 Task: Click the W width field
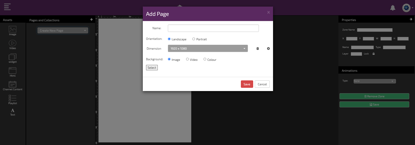pos(386,39)
